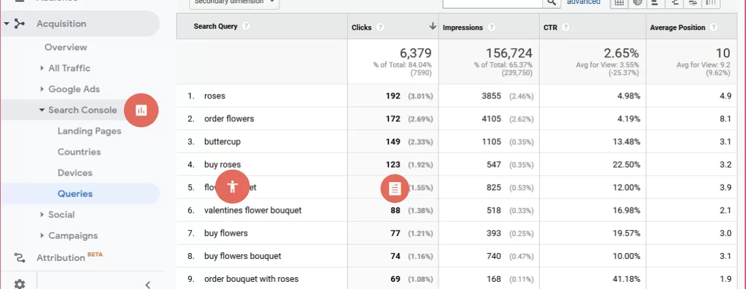The height and width of the screenshot is (289, 746).
Task: Collapse the left sidebar with chevron
Action: point(148,284)
